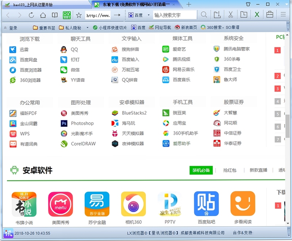The height and width of the screenshot is (241, 292).
Task: Open the 多看阅读 app thumbnail
Action: (x=243, y=203)
